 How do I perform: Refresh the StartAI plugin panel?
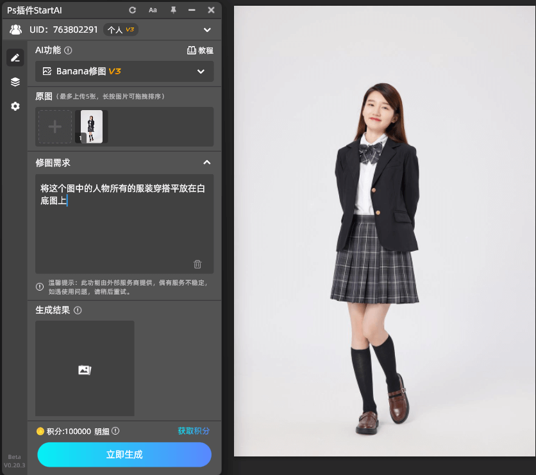(133, 10)
